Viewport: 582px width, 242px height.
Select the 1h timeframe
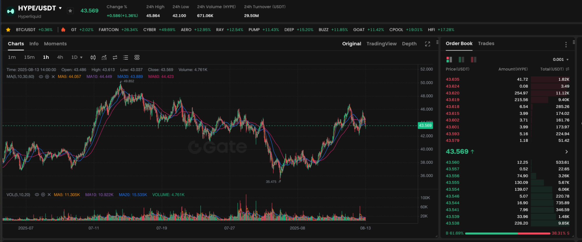[46, 57]
